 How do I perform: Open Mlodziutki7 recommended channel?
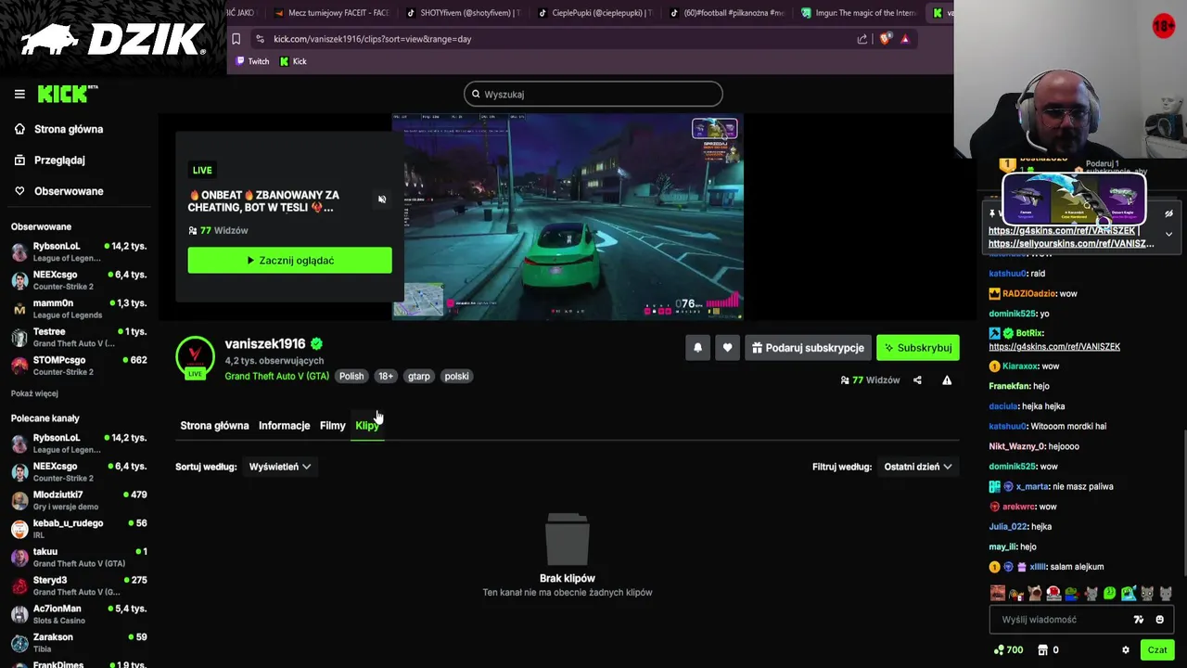click(x=79, y=500)
